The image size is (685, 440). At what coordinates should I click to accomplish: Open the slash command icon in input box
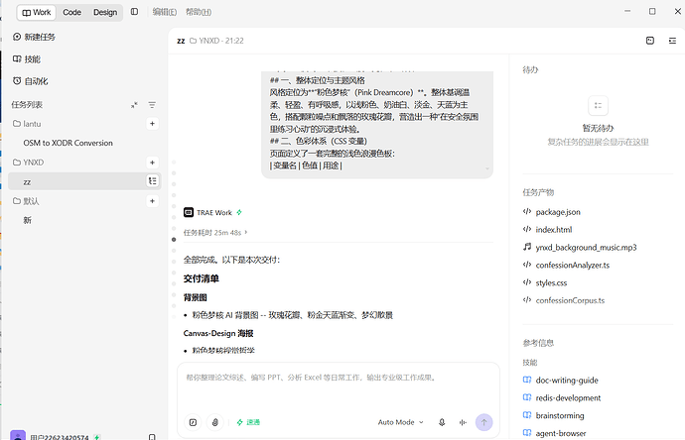coord(193,422)
